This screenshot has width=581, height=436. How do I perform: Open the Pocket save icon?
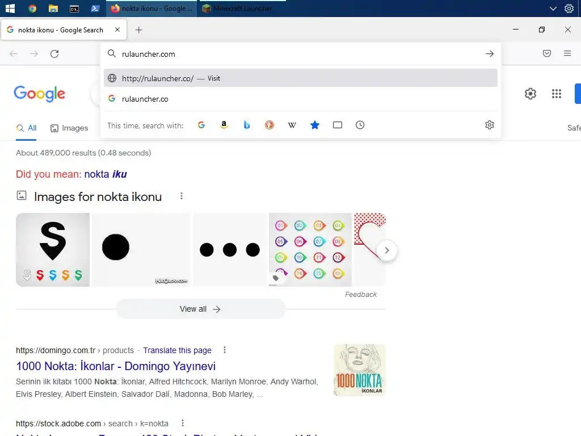[x=546, y=53]
